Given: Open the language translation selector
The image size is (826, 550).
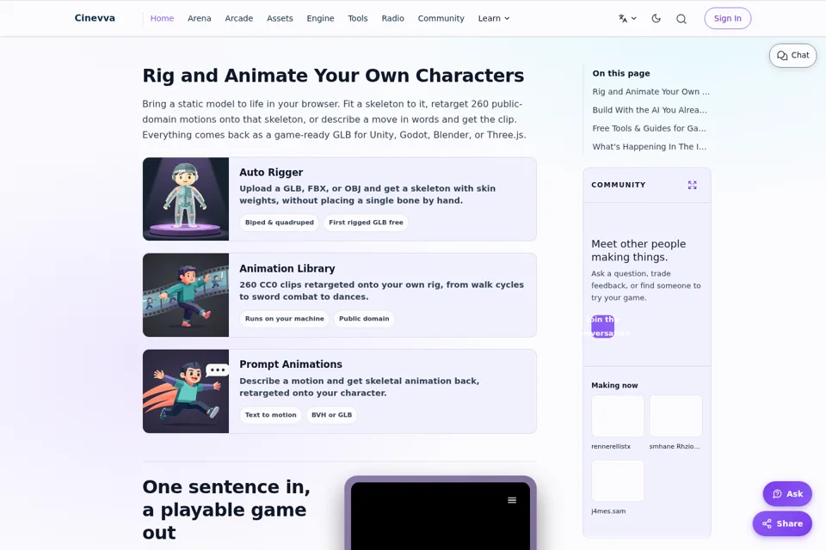Looking at the screenshot, I should pyautogui.click(x=627, y=18).
